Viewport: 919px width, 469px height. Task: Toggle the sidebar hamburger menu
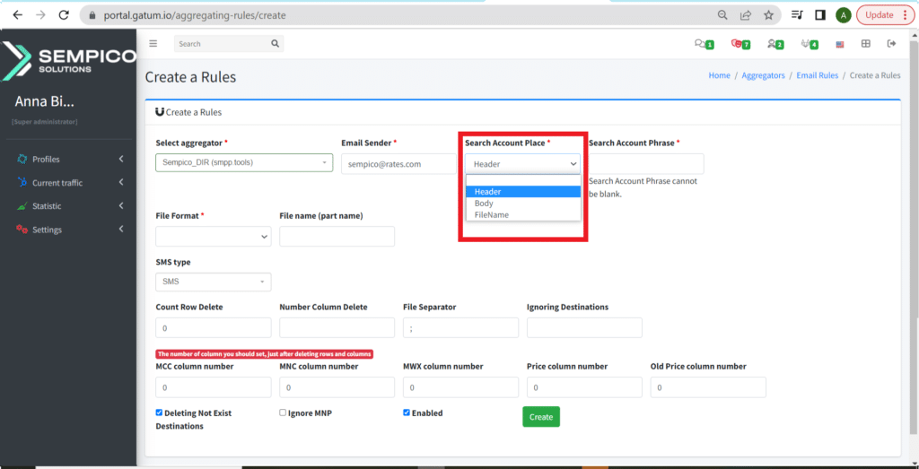click(x=153, y=43)
